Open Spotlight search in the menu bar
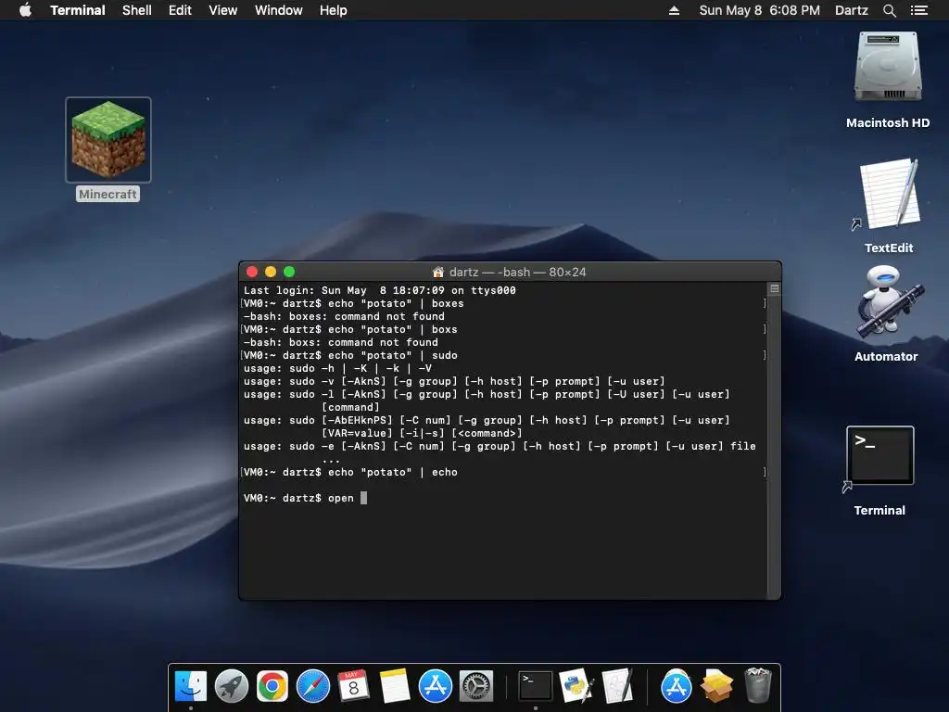This screenshot has width=949, height=712. (889, 10)
